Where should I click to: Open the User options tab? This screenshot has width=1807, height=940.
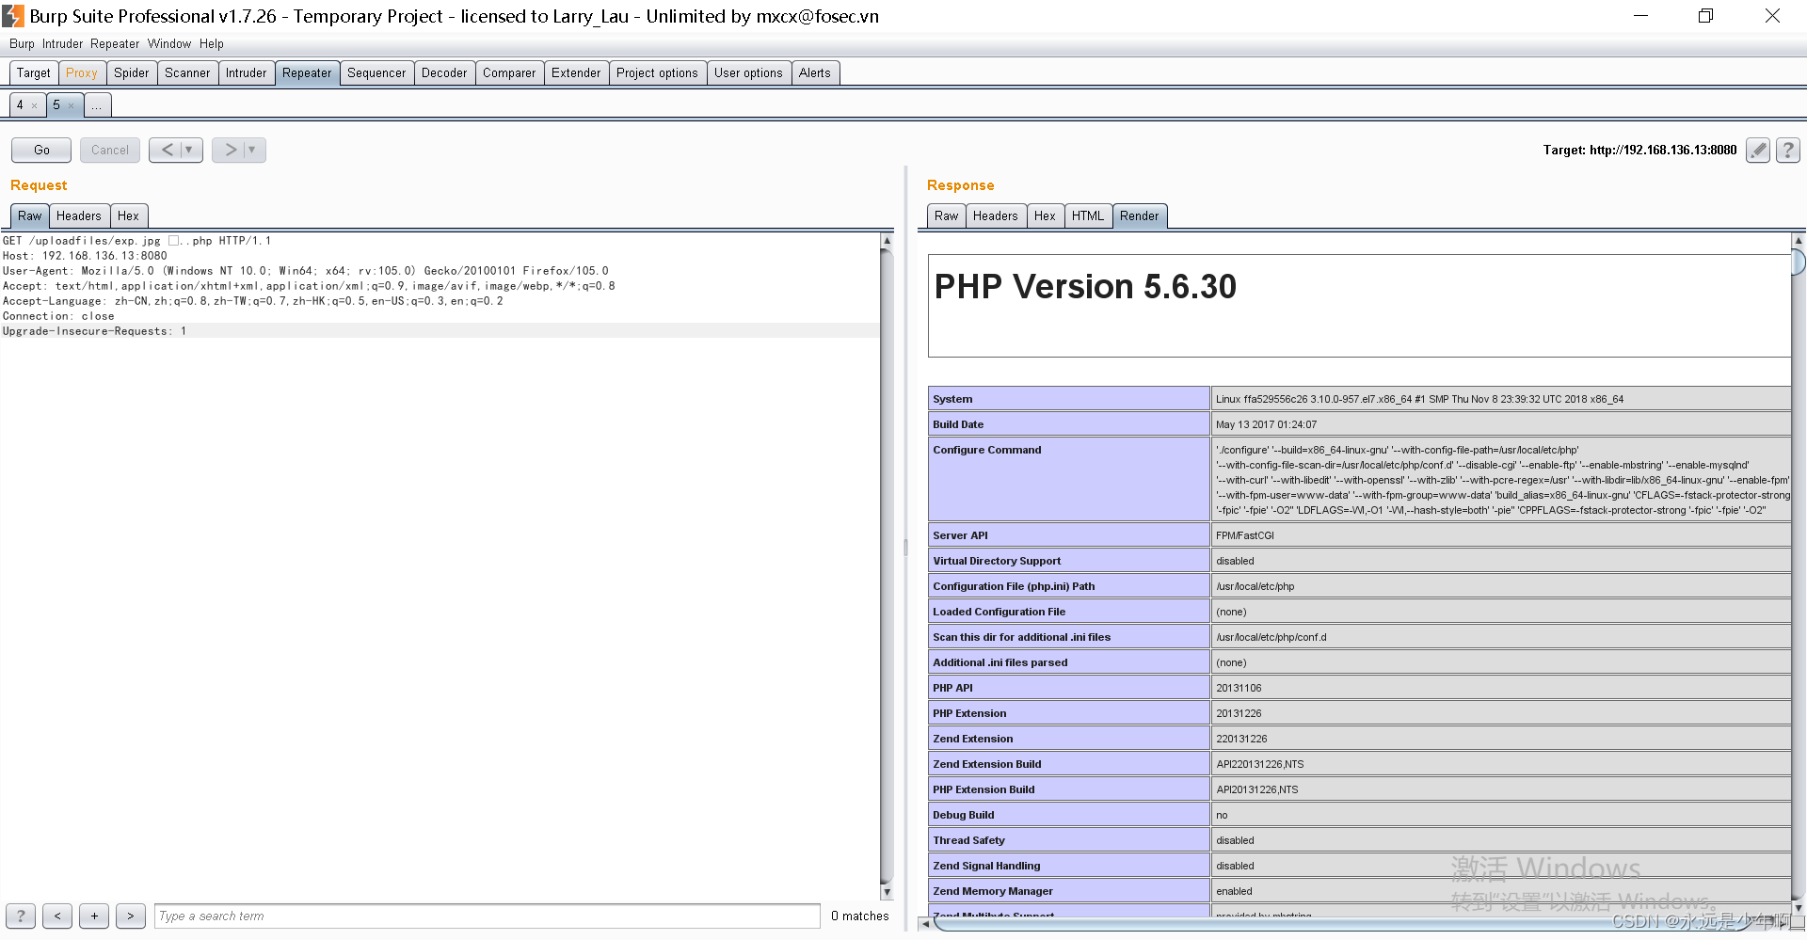point(748,72)
